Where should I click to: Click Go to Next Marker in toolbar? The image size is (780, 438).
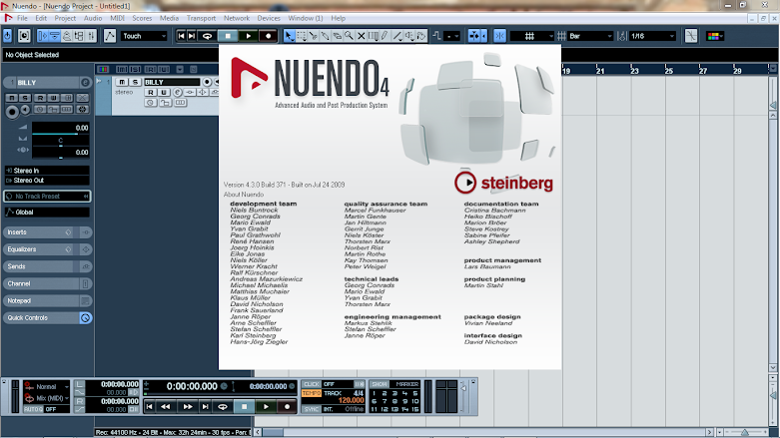coord(192,36)
